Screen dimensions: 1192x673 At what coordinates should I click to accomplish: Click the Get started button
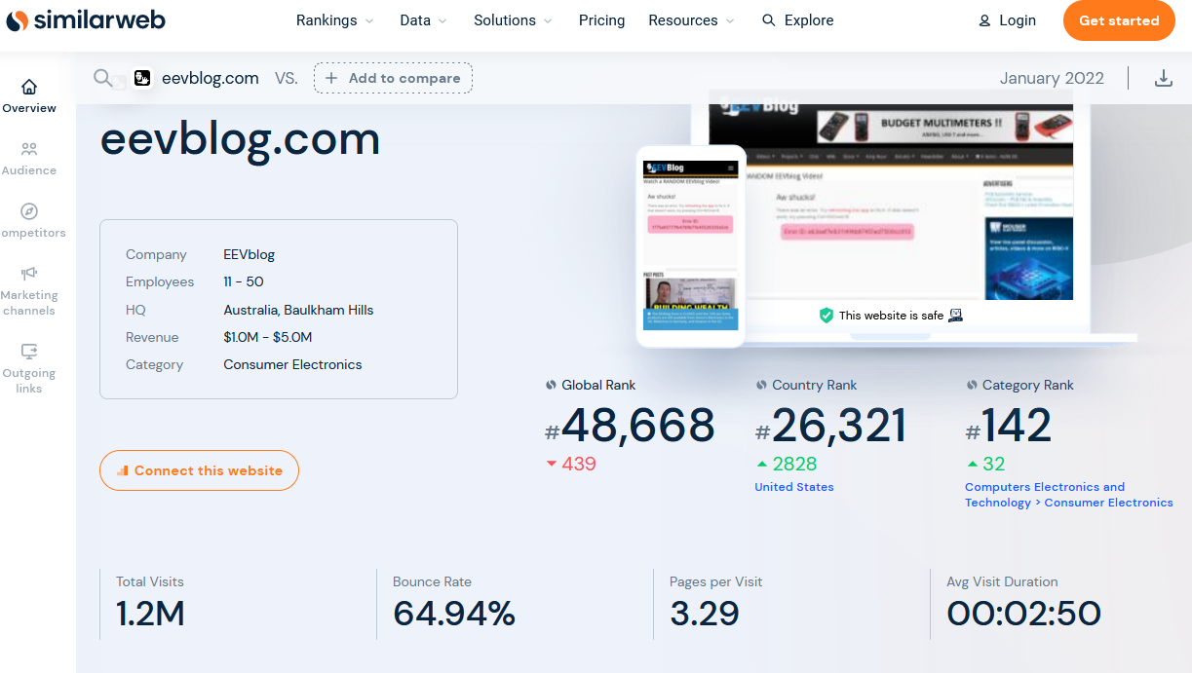point(1119,20)
